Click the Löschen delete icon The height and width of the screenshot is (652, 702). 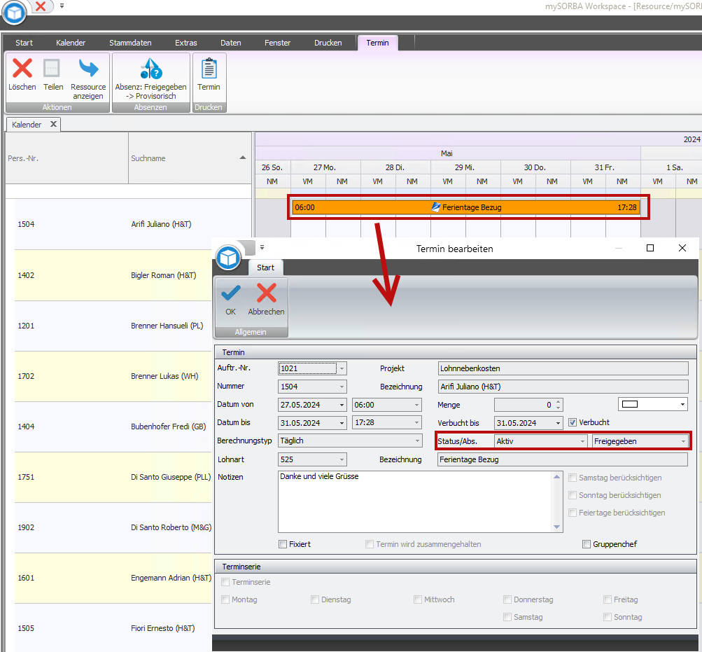click(x=22, y=69)
